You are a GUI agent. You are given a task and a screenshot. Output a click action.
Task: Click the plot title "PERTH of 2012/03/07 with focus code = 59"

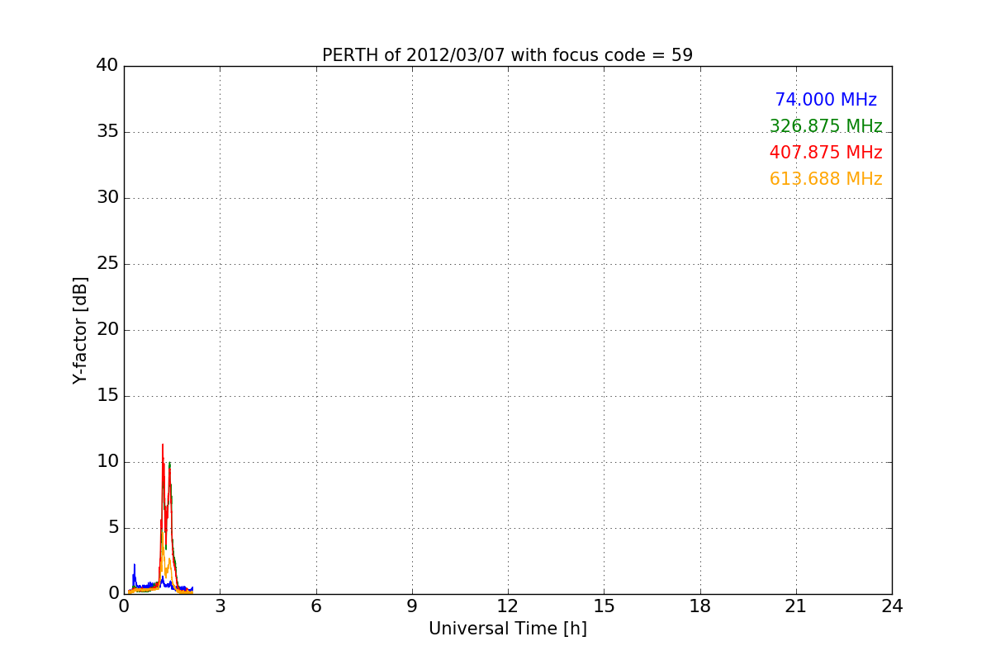(507, 55)
